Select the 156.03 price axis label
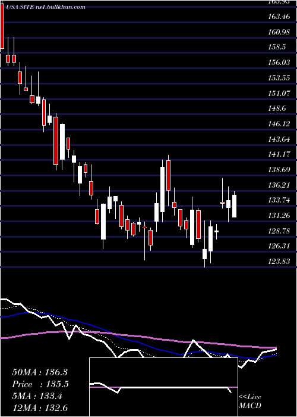Viewport: 297px width, 417px height. coord(279,63)
